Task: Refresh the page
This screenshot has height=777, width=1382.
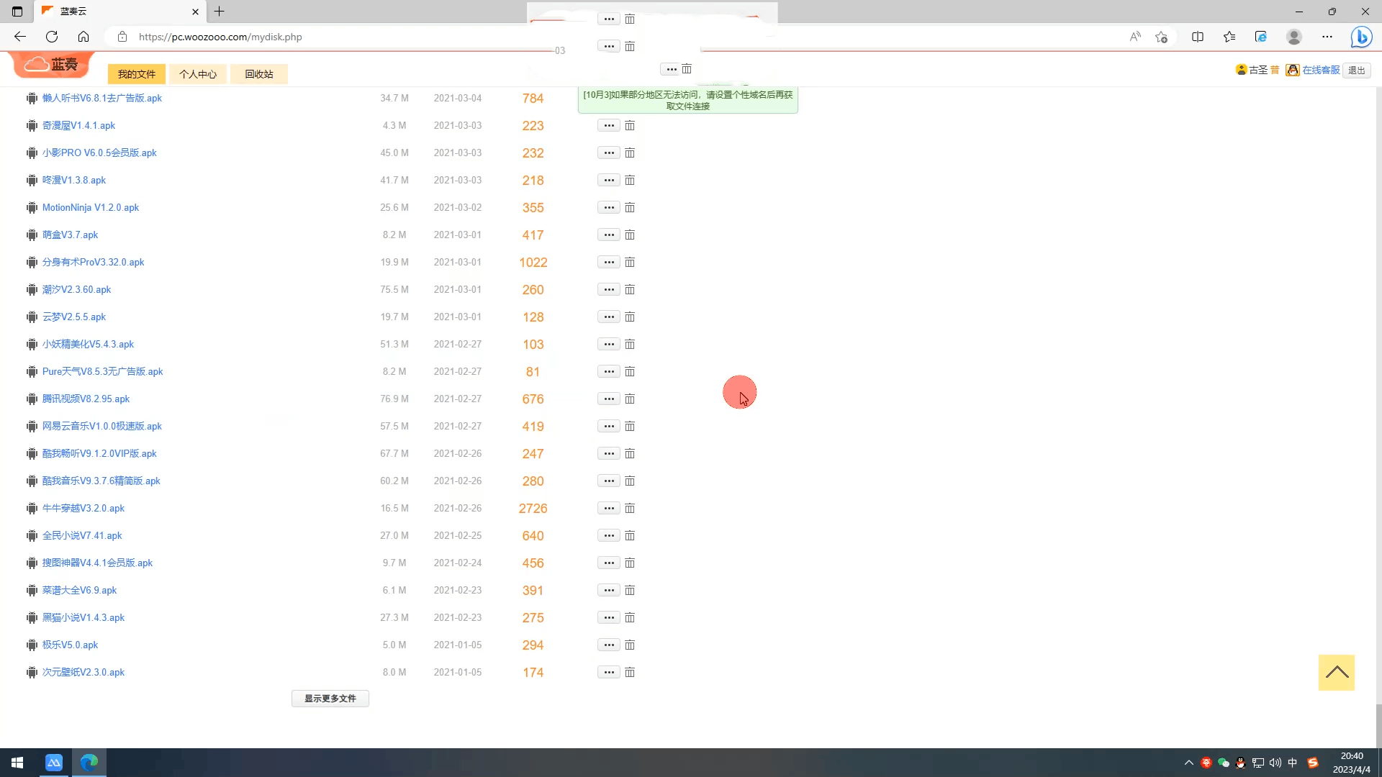Action: click(x=52, y=37)
